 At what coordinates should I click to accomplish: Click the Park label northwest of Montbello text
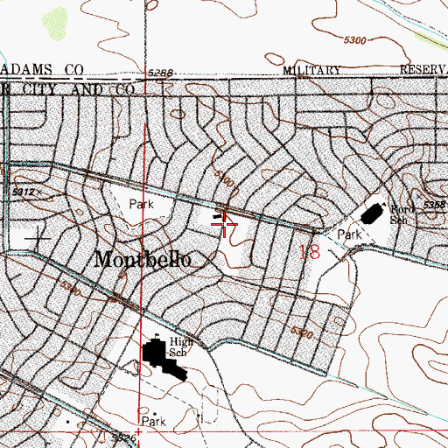[142, 204]
